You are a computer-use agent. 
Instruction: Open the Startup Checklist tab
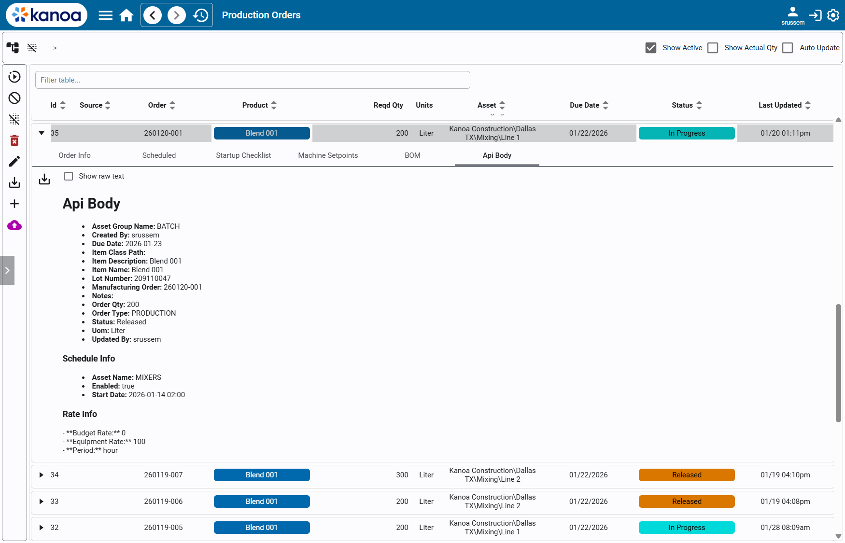pos(243,155)
